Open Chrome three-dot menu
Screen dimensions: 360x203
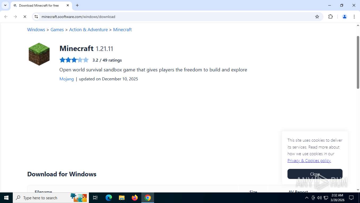pos(354,17)
